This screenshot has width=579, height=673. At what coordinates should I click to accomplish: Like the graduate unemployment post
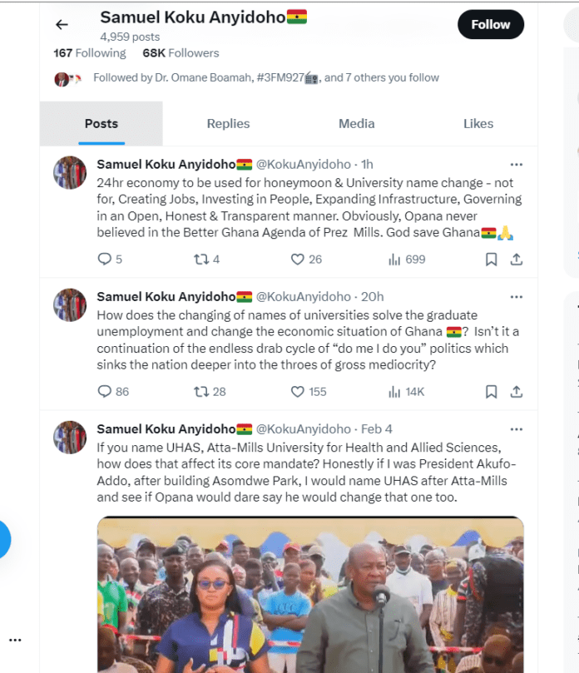[x=298, y=391]
